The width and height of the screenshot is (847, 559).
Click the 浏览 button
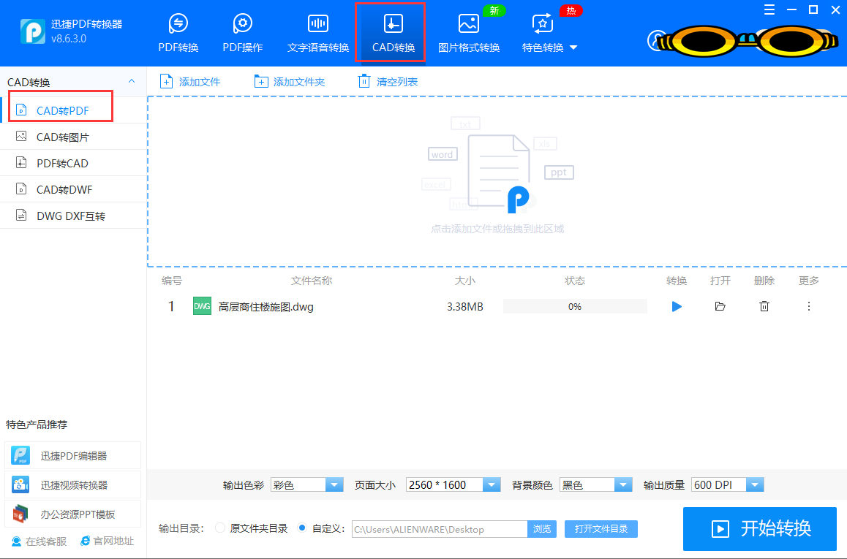[x=542, y=529]
